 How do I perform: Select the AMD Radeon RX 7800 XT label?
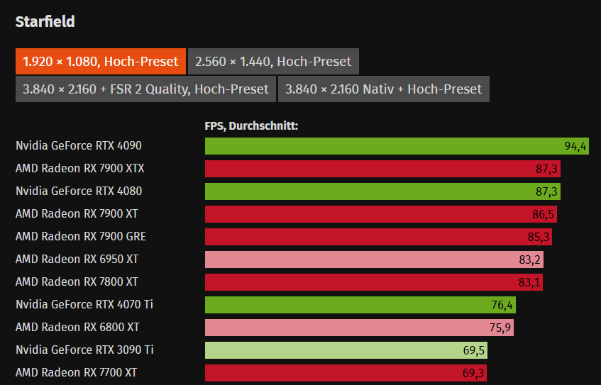point(77,281)
